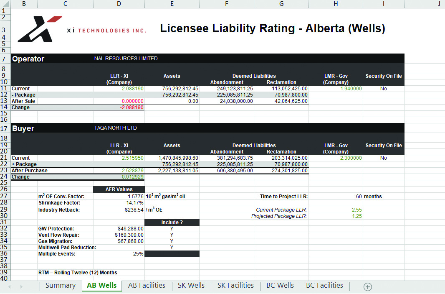Select After Purchase abandonment 606,380,495.00

(235, 171)
